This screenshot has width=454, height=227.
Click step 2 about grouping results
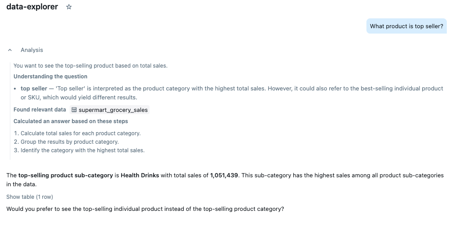click(66, 142)
